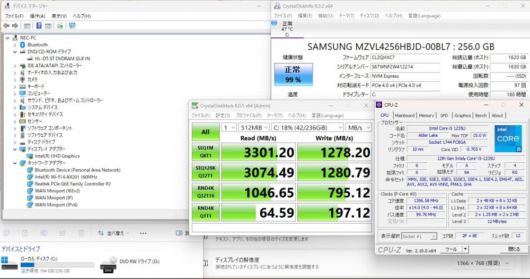Screen dimensions: 530x279
Task: Expand the ディスク ドライブ category
Action: (x=15, y=142)
